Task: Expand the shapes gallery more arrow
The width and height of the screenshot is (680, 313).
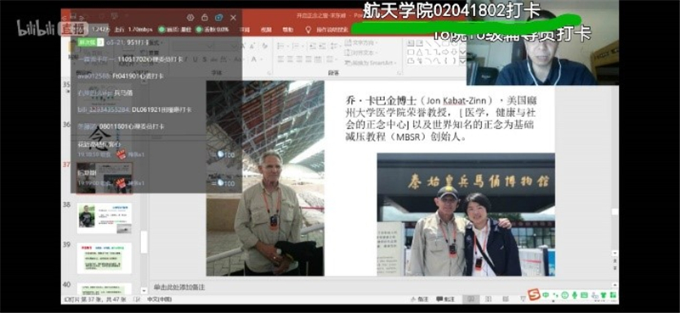Action: 462,60
